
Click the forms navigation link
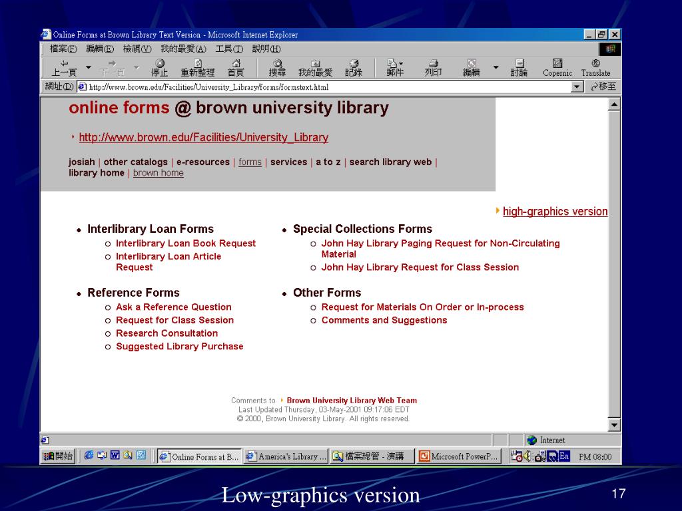[x=250, y=162]
